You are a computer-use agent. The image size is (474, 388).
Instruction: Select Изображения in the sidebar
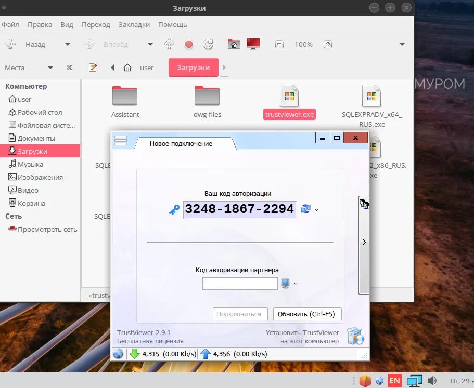click(40, 177)
